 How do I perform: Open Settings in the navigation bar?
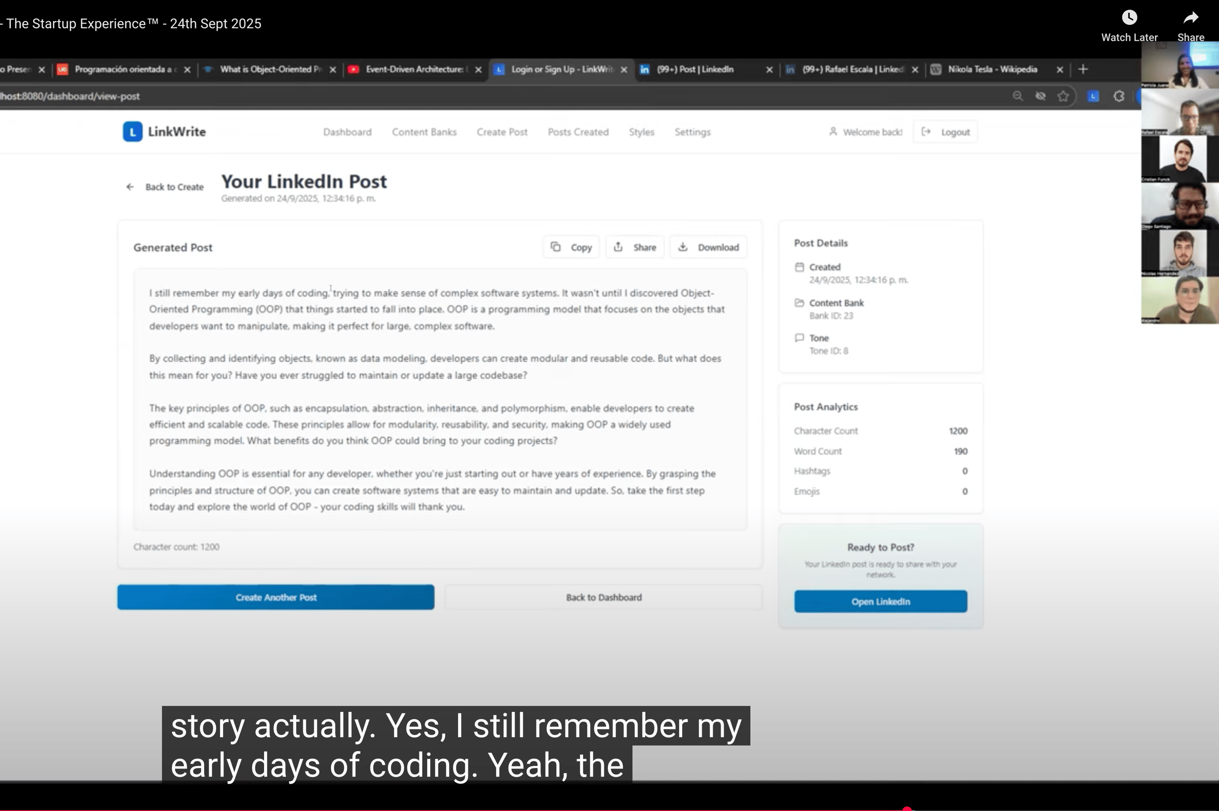692,132
